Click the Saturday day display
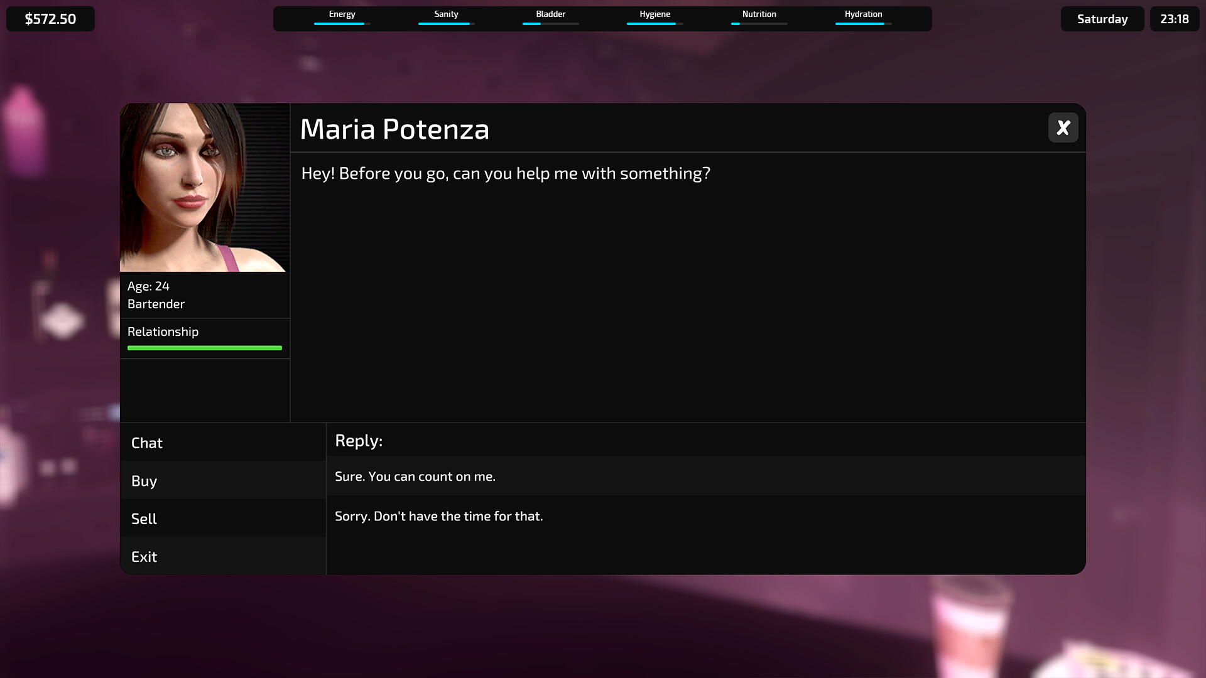The image size is (1206, 678). [x=1102, y=18]
